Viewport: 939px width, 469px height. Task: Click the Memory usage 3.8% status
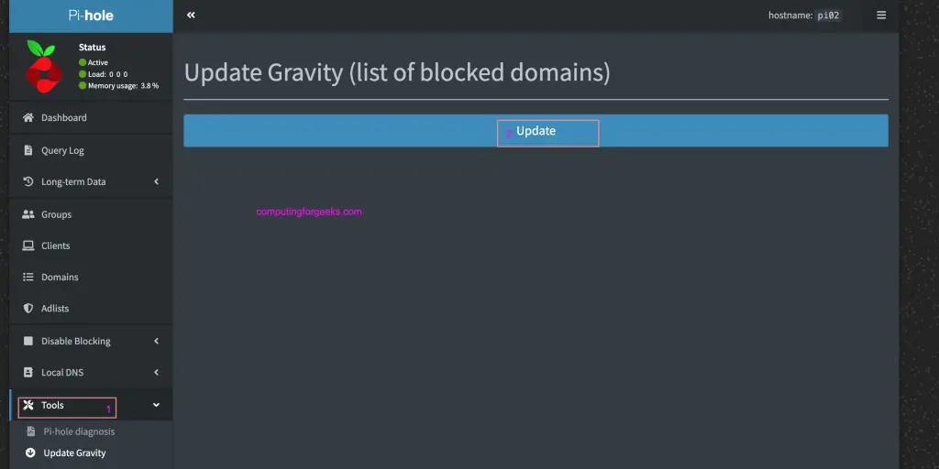pos(124,85)
